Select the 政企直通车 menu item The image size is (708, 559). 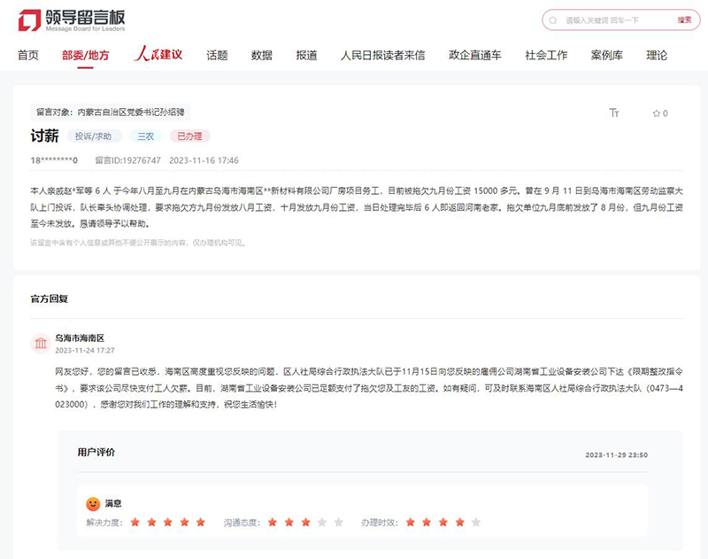coord(474,54)
